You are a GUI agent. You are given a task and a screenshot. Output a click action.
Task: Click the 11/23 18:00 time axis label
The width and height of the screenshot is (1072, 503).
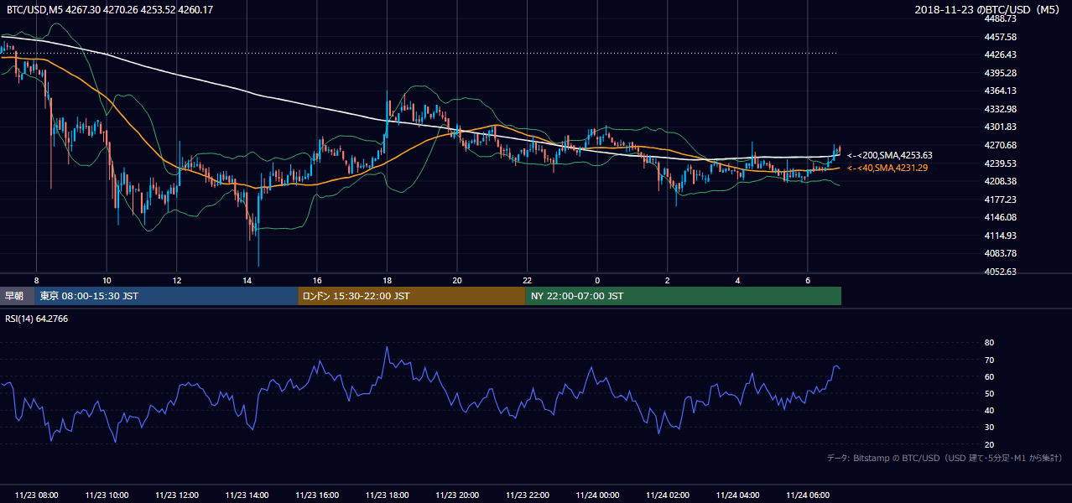[x=387, y=495]
